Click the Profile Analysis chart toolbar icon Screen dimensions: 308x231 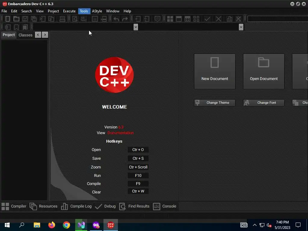coord(229,19)
